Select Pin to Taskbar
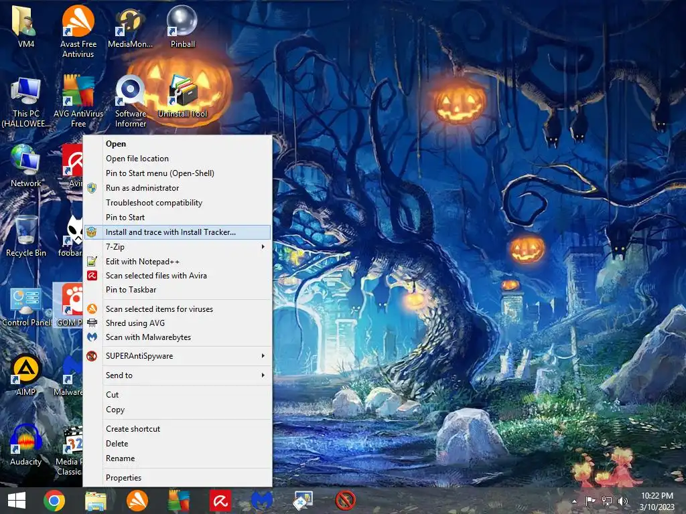The width and height of the screenshot is (686, 514). click(177, 290)
